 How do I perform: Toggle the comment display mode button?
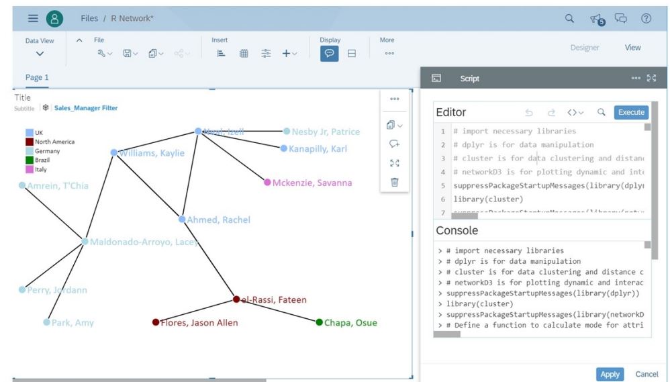tap(329, 54)
